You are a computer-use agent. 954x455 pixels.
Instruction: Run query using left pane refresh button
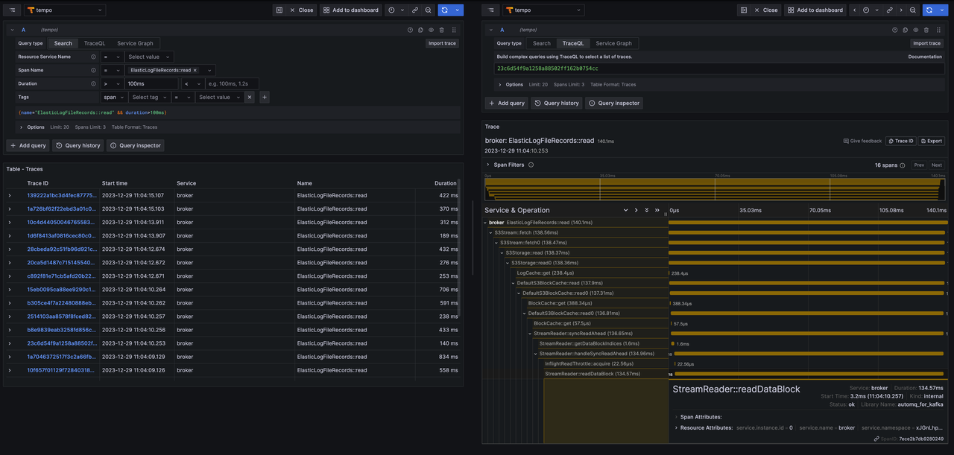(x=444, y=10)
